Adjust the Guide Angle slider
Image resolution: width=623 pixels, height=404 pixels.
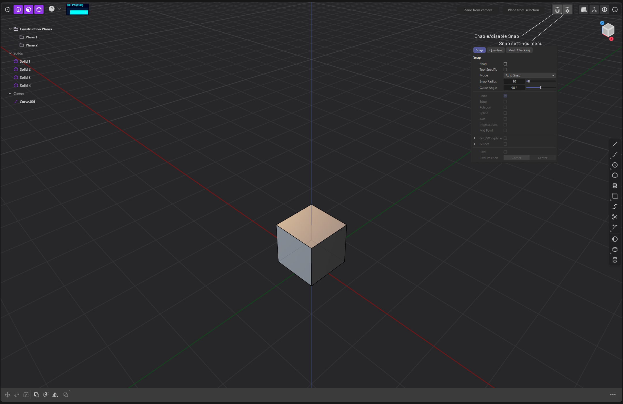click(541, 87)
